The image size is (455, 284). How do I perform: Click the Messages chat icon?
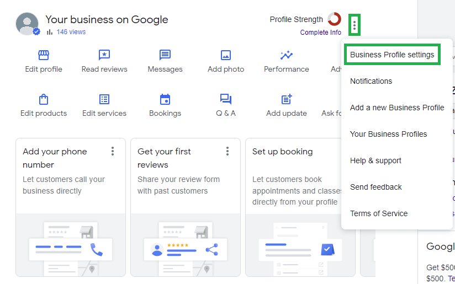click(x=165, y=55)
